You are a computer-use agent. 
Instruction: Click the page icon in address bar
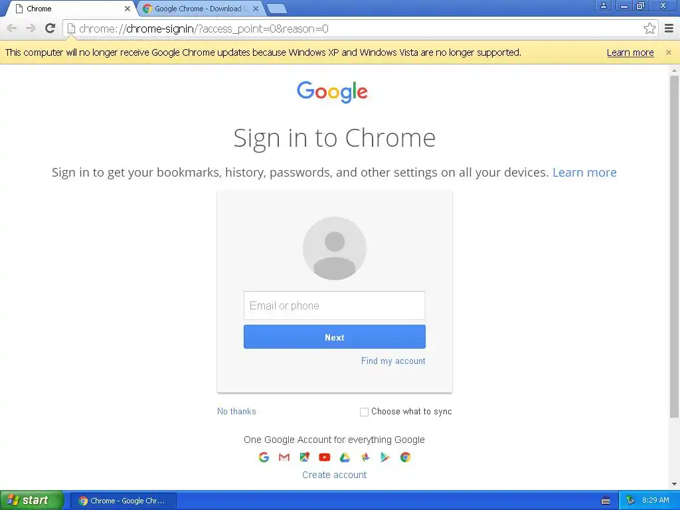click(x=72, y=29)
